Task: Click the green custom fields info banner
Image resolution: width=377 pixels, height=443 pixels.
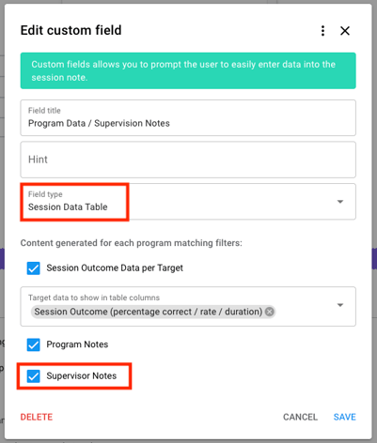Action: [188, 70]
